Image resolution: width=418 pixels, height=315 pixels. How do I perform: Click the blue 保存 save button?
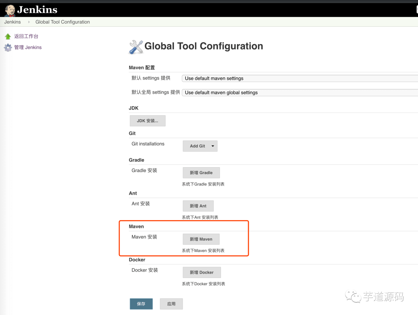click(x=141, y=304)
